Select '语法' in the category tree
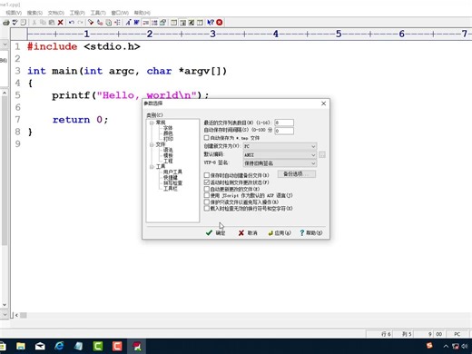Viewport: 472px width, 354px height. click(x=168, y=150)
